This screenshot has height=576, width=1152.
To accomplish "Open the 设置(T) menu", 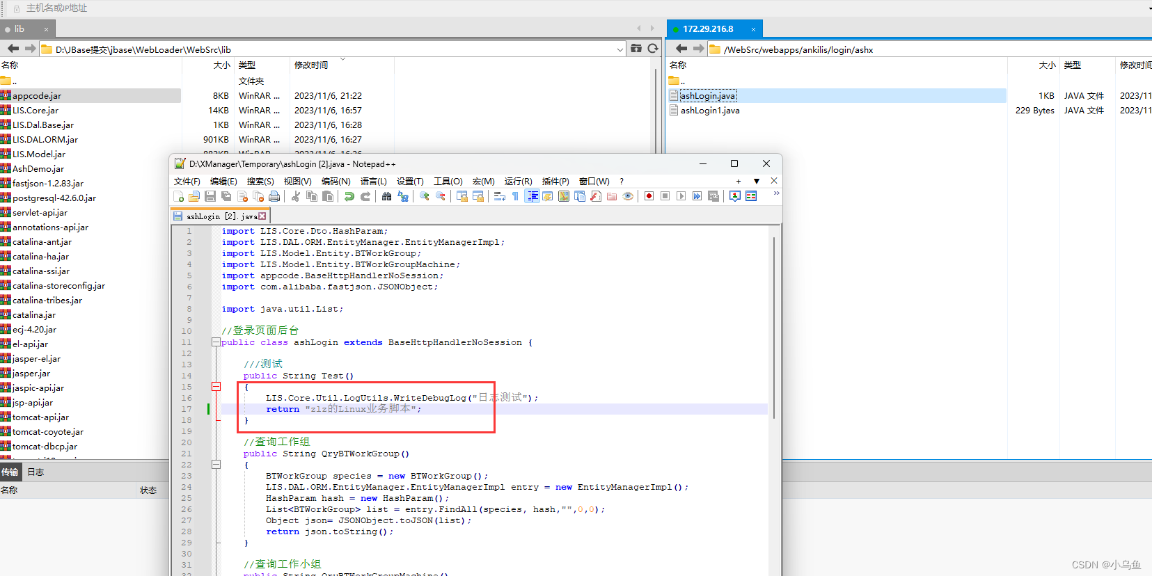I will (410, 182).
